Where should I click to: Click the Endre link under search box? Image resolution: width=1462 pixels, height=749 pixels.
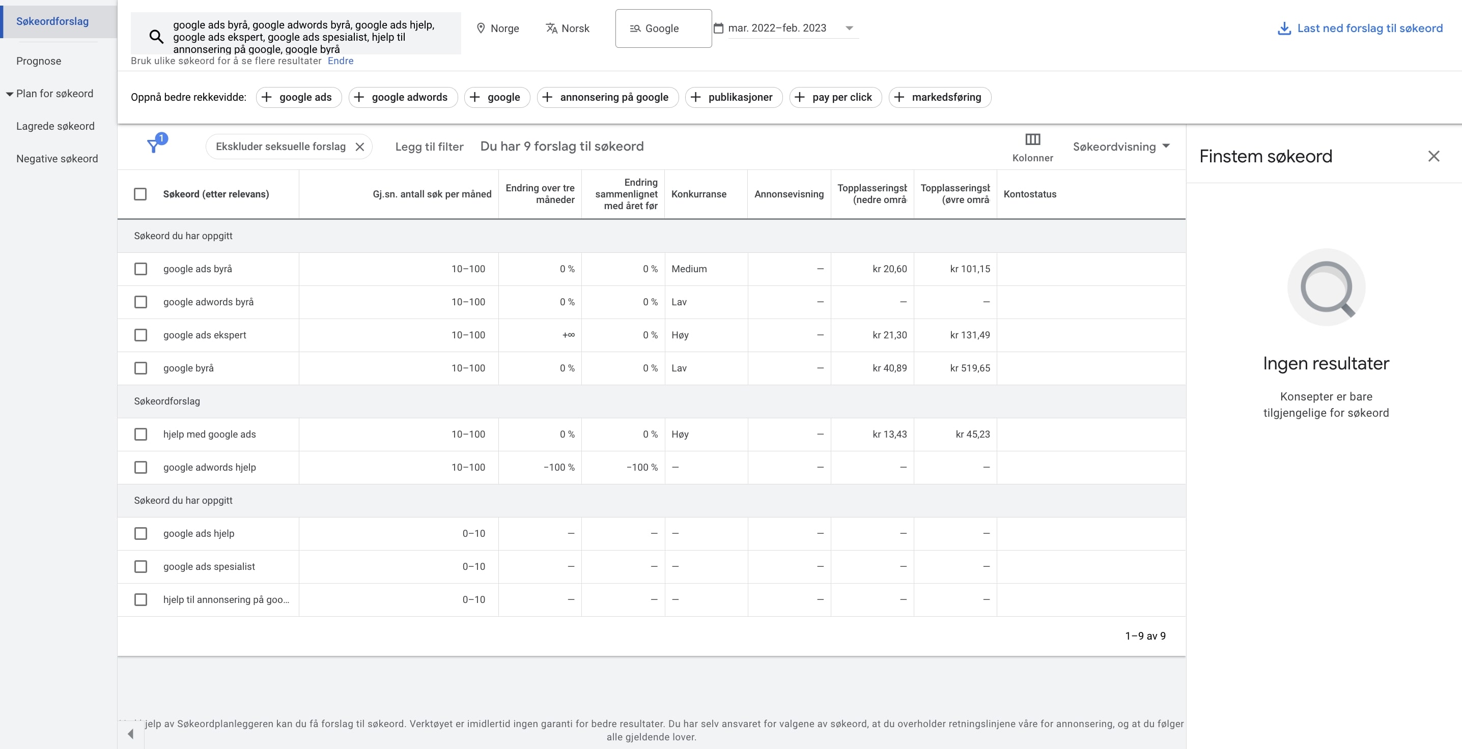tap(341, 61)
